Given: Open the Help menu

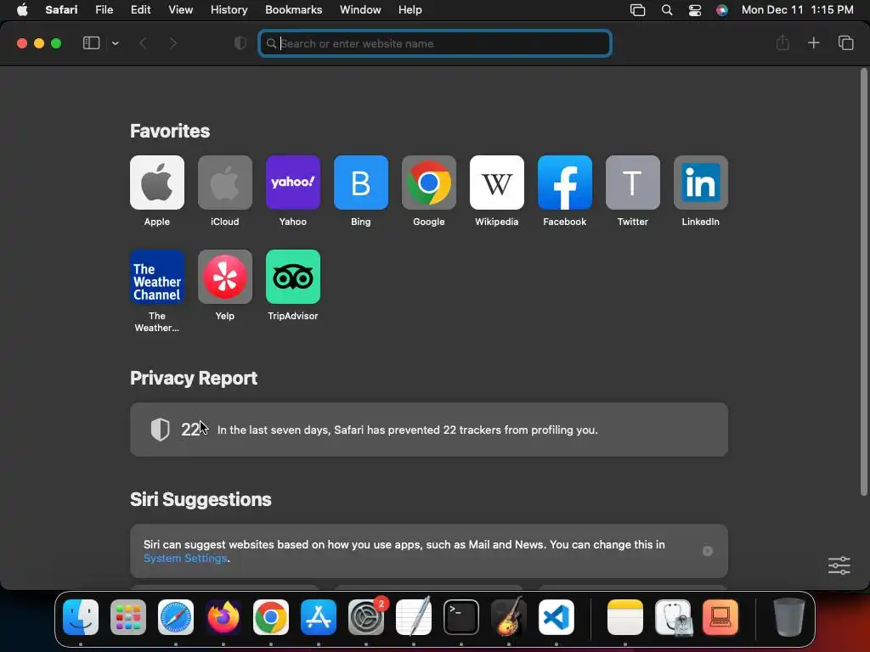Looking at the screenshot, I should pyautogui.click(x=410, y=9).
